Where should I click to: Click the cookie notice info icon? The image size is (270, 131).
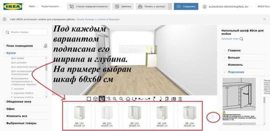(x=4, y=19)
